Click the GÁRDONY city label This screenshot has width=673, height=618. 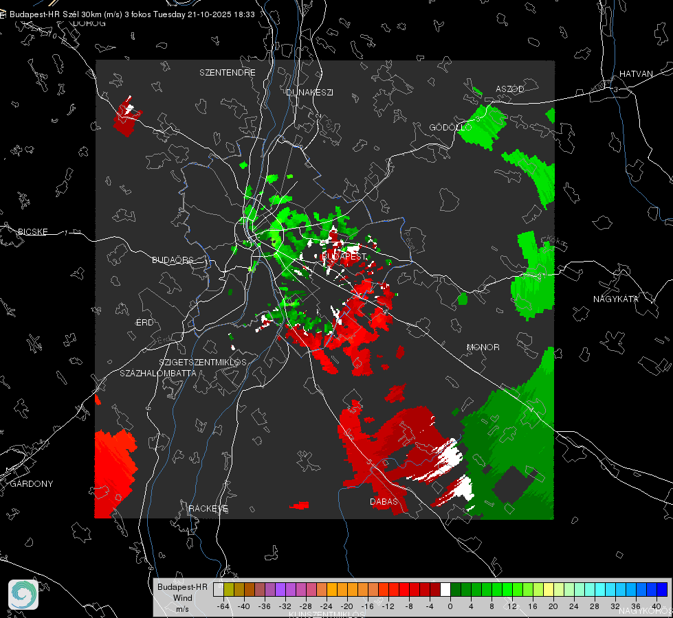click(x=32, y=484)
